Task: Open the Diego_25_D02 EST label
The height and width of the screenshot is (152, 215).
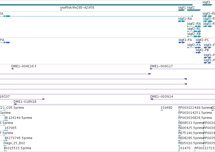Action: pyautogui.click(x=14, y=143)
